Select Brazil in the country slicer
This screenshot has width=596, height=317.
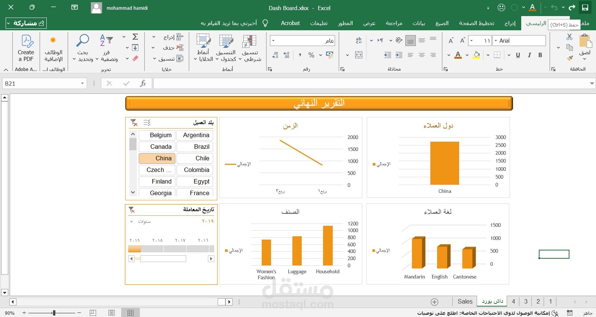click(x=195, y=147)
